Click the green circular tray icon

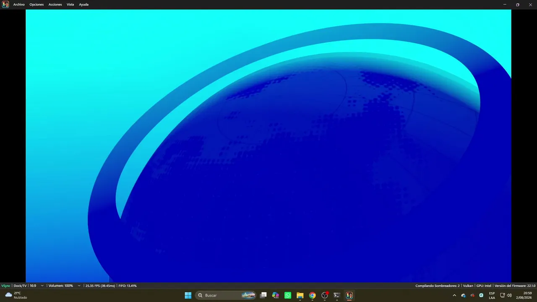[481, 295]
